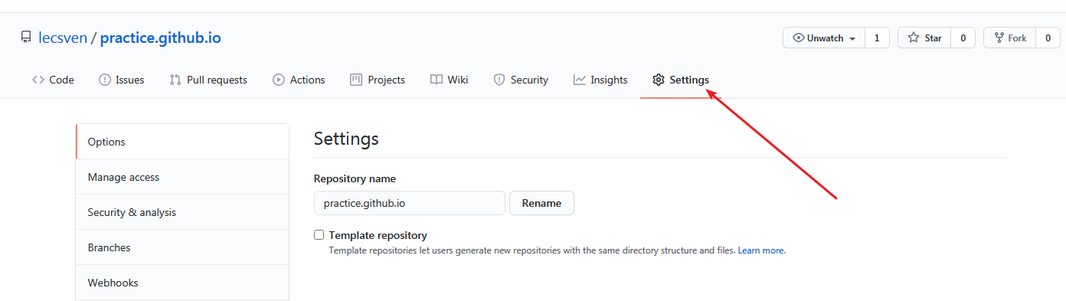This screenshot has height=301, width=1066.
Task: Go to the Projects tab
Action: pos(378,80)
